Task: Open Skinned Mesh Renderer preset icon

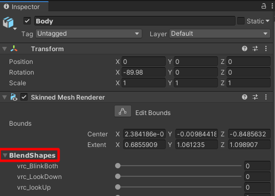Action: (x=255, y=97)
